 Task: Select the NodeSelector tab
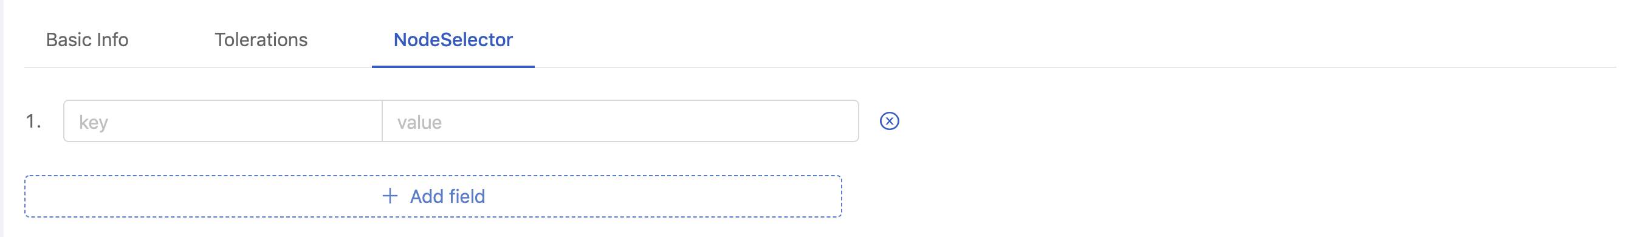click(x=453, y=40)
